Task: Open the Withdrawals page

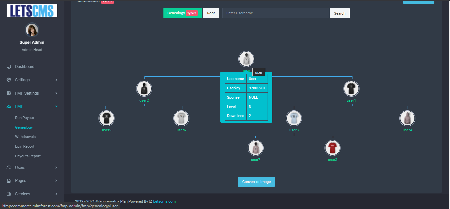Action: click(25, 137)
